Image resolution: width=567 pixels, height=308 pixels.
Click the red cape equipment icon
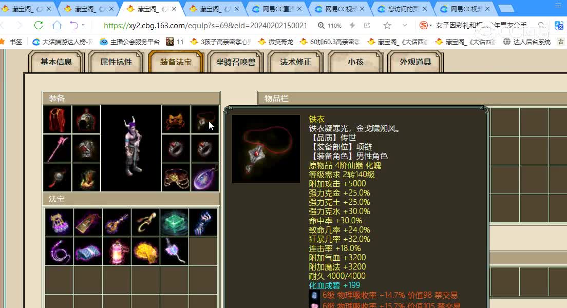point(57,120)
